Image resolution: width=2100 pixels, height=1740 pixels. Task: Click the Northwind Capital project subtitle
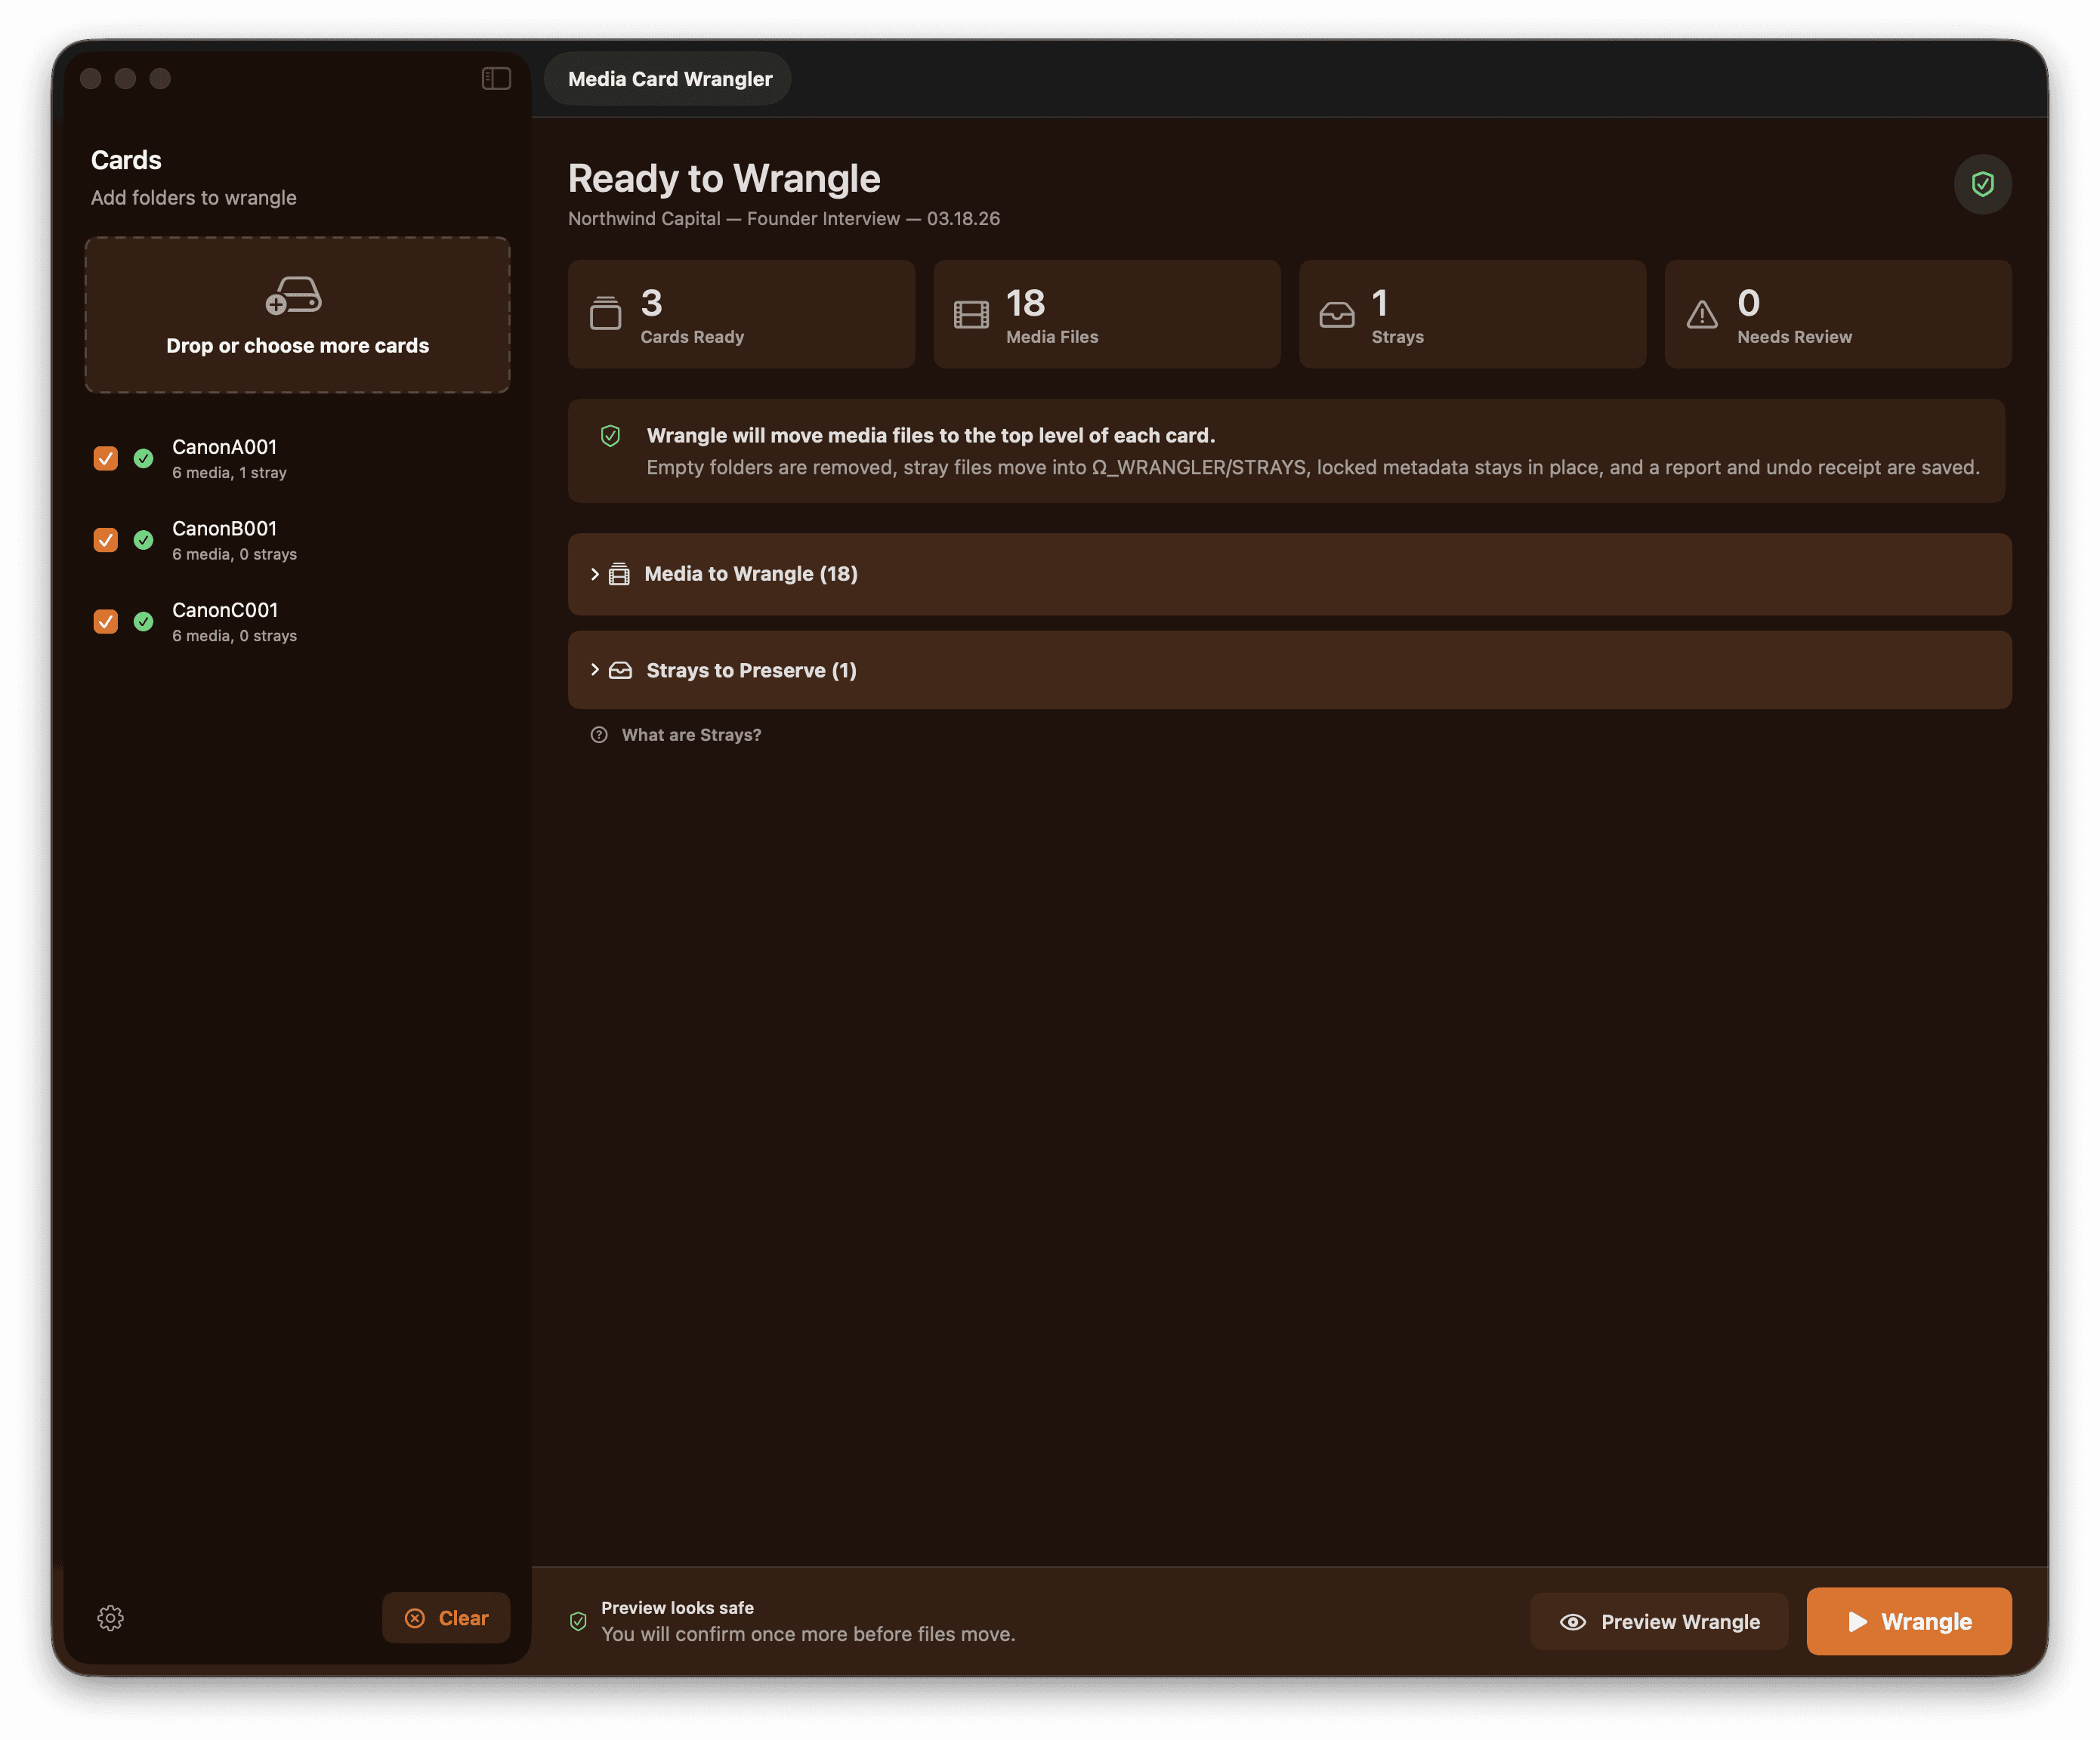[784, 219]
